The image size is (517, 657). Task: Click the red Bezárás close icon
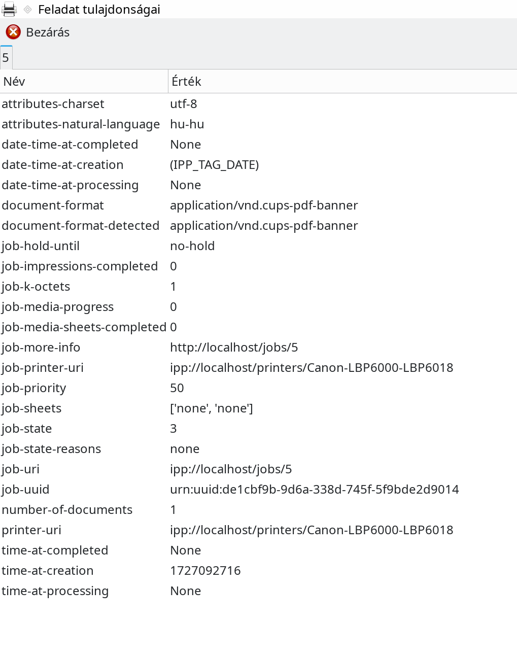pos(13,32)
